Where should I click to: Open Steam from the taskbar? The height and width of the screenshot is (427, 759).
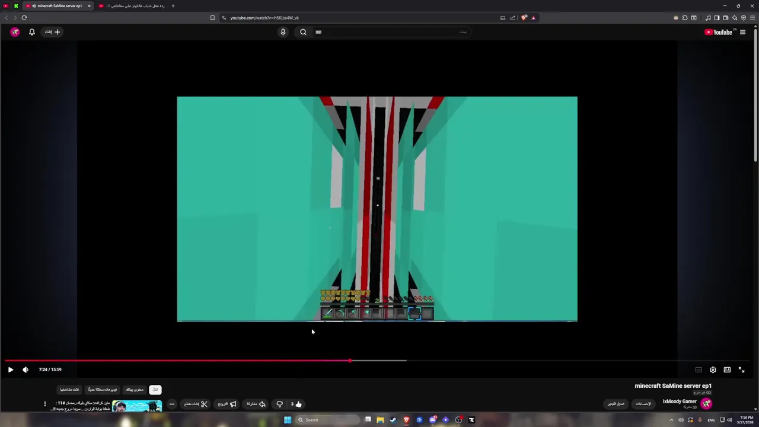pos(393,420)
